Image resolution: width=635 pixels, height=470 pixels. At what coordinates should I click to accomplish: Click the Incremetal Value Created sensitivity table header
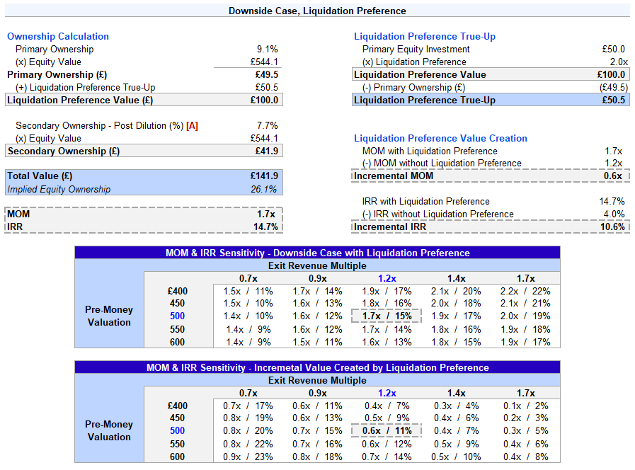point(317,368)
